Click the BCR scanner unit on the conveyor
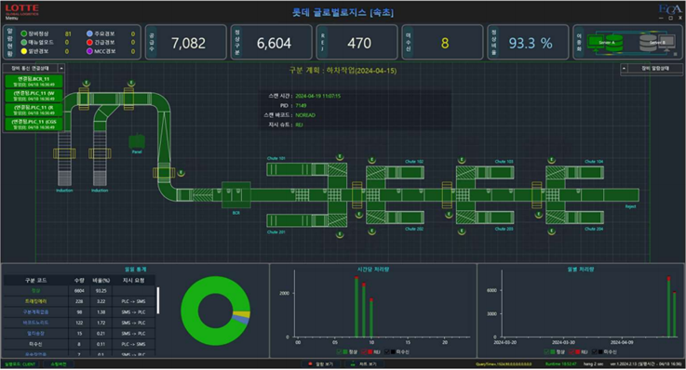This screenshot has width=686, height=370. [236, 195]
